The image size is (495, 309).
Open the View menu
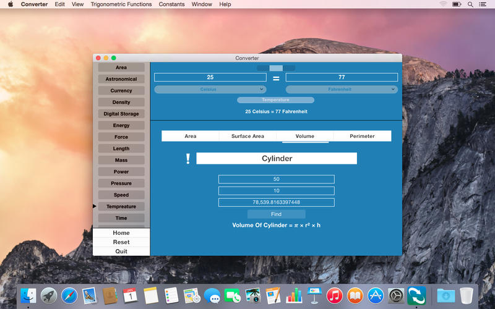[x=78, y=4]
